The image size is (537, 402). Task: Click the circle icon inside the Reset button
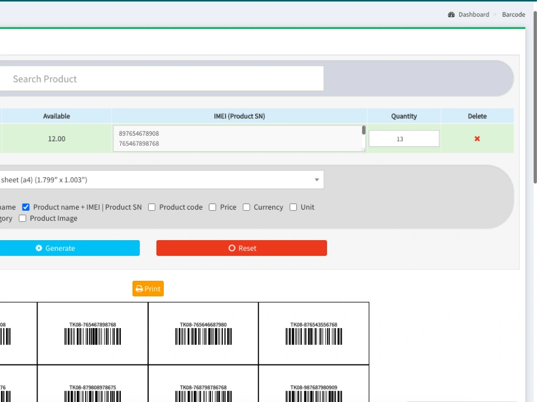[x=232, y=248]
